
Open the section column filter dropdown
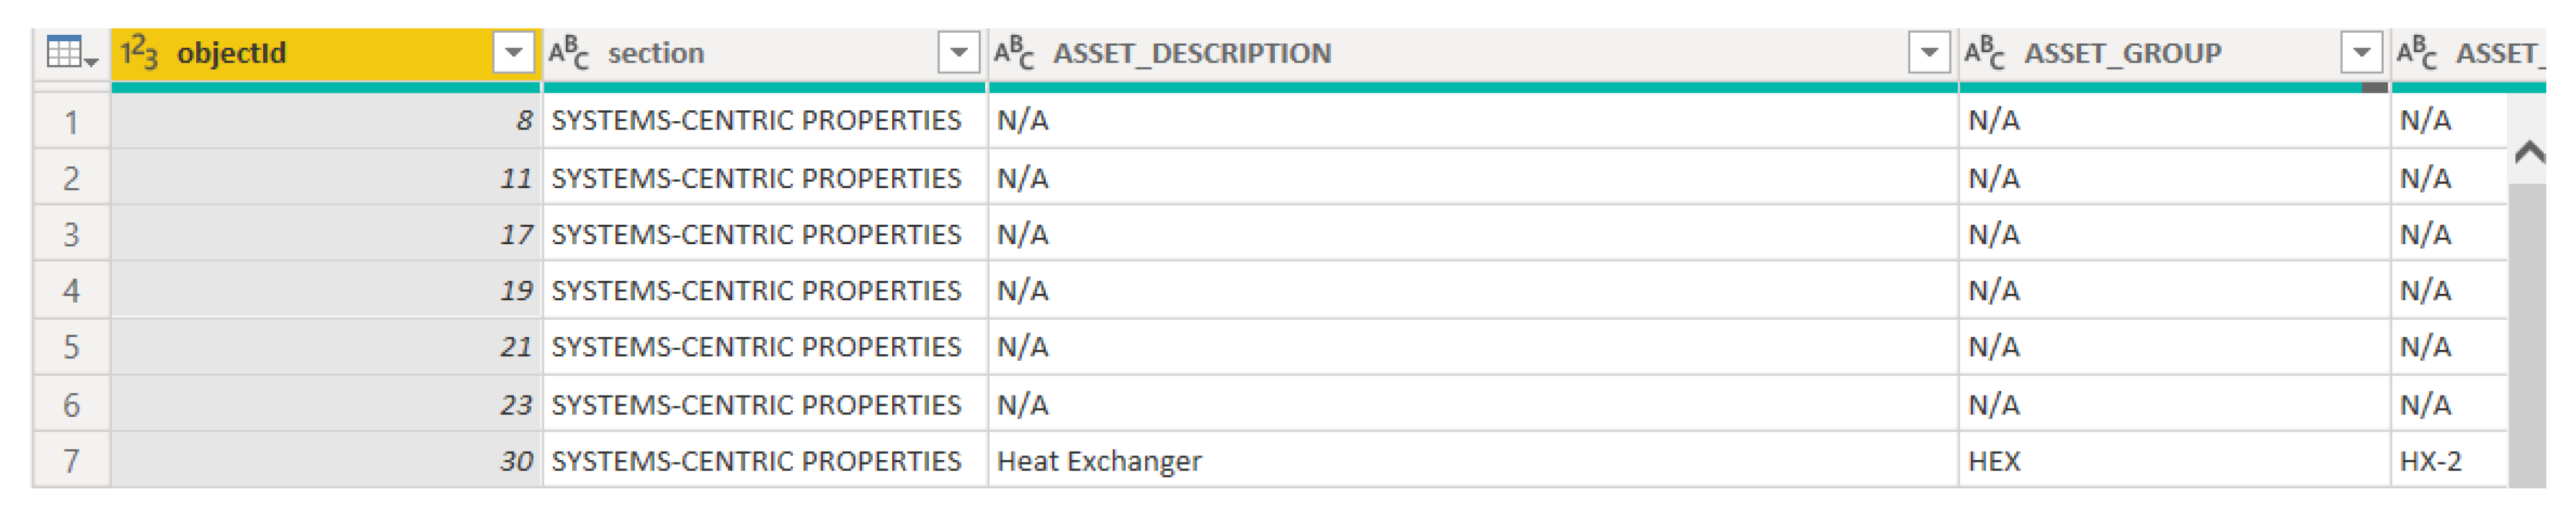pyautogui.click(x=958, y=53)
